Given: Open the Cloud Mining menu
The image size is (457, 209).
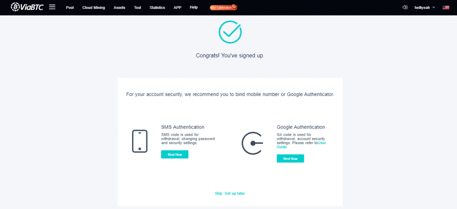Looking at the screenshot, I should pyautogui.click(x=94, y=8).
